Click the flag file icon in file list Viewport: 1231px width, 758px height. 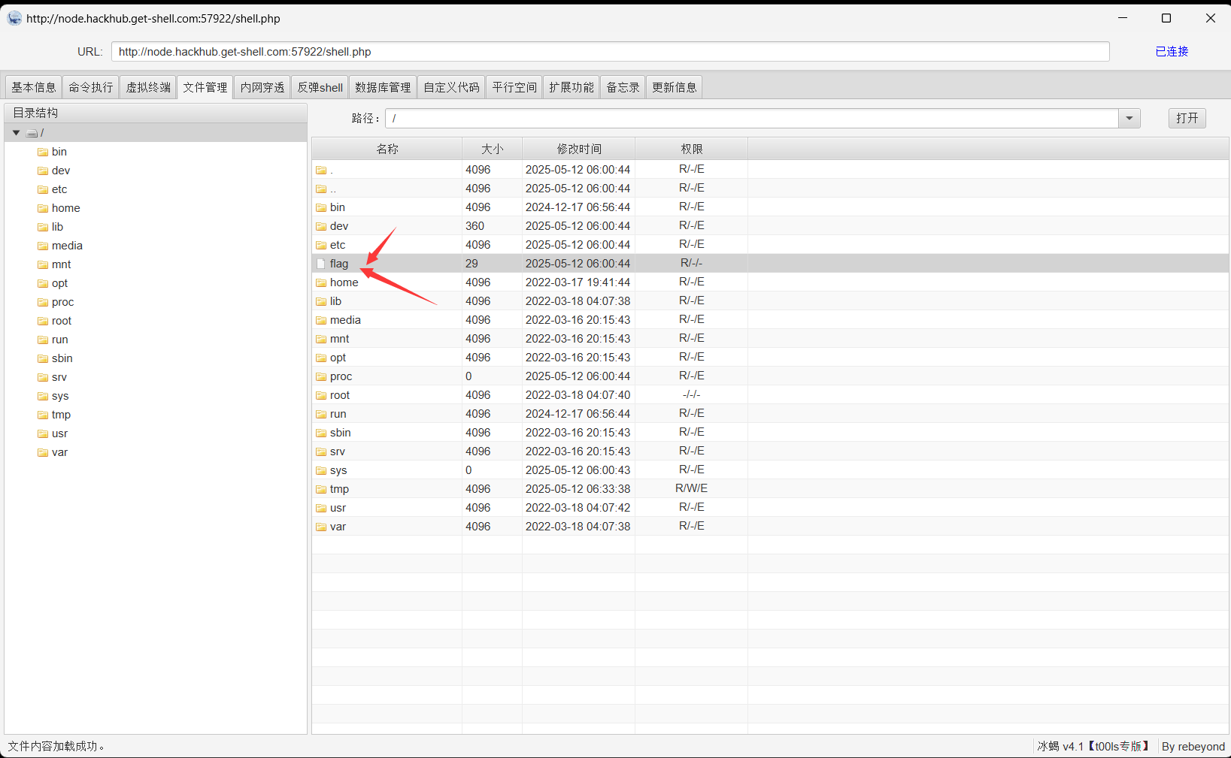321,264
